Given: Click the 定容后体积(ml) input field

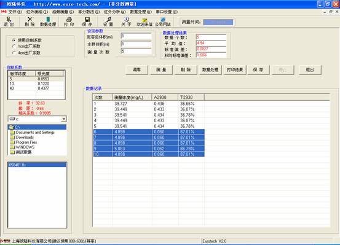Looking at the screenshot, I should click(x=136, y=36).
